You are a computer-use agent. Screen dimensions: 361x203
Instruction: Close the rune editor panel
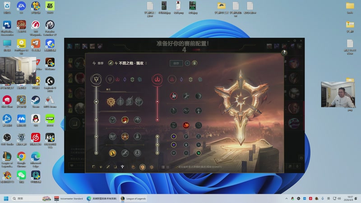[x=284, y=52]
